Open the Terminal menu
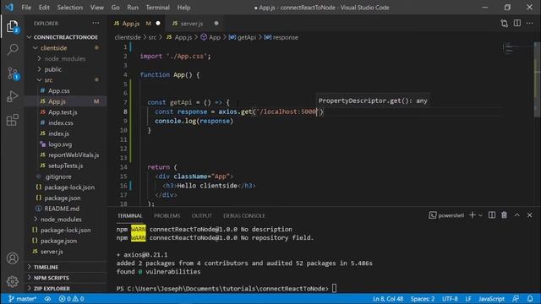The image size is (541, 304). [158, 8]
